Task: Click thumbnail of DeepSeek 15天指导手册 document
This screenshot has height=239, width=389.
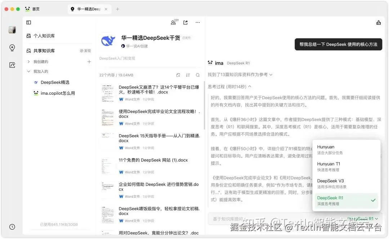Action: [108, 142]
